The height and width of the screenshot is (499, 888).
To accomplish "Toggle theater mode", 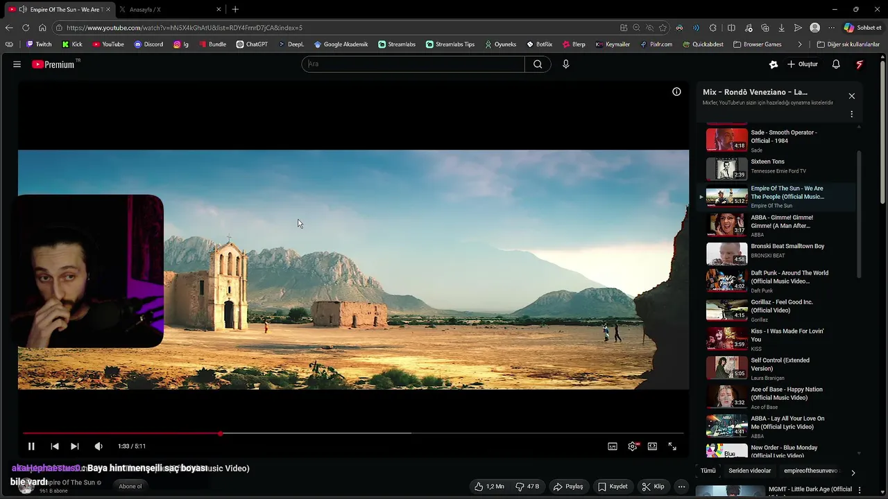I will (x=652, y=446).
